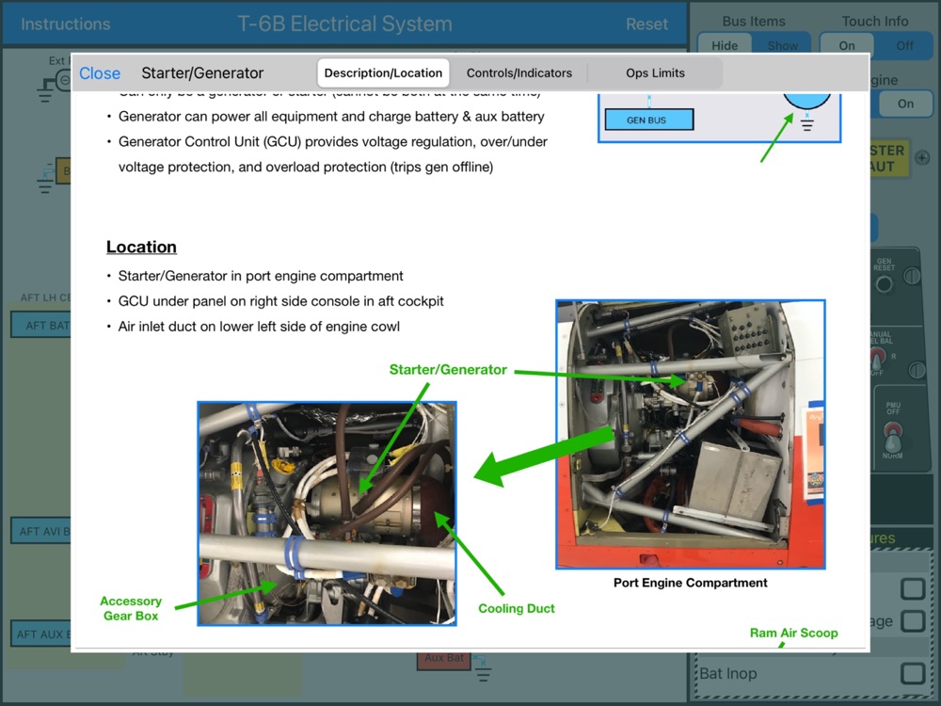Tap the GEN RESET knob
The width and height of the screenshot is (941, 706).
click(x=884, y=284)
